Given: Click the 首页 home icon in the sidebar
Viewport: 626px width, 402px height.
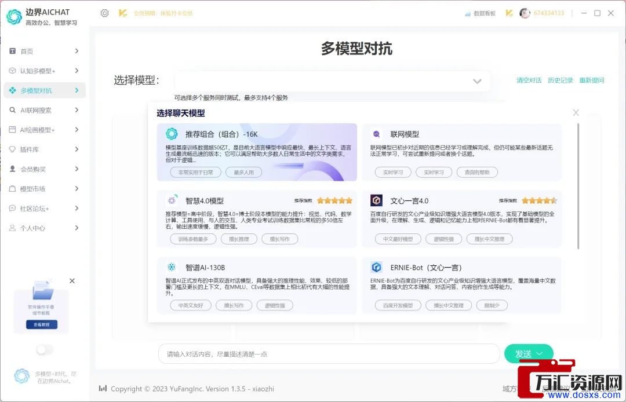Looking at the screenshot, I should [x=12, y=51].
